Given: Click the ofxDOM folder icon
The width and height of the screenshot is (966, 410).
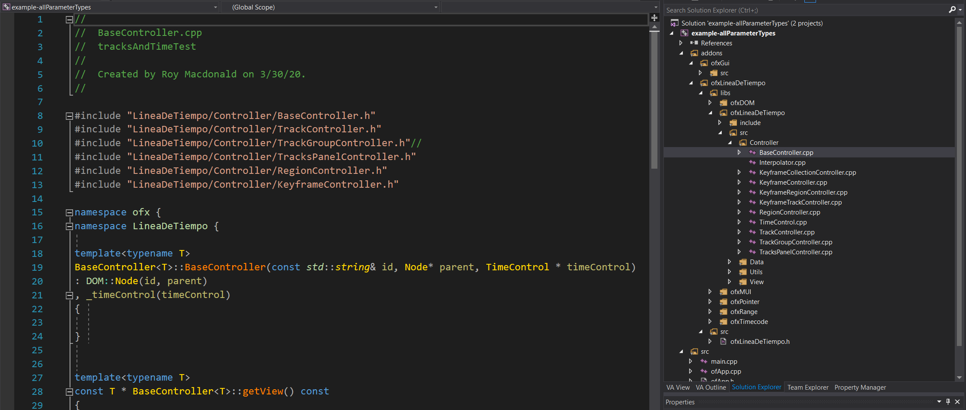Looking at the screenshot, I should coord(724,102).
